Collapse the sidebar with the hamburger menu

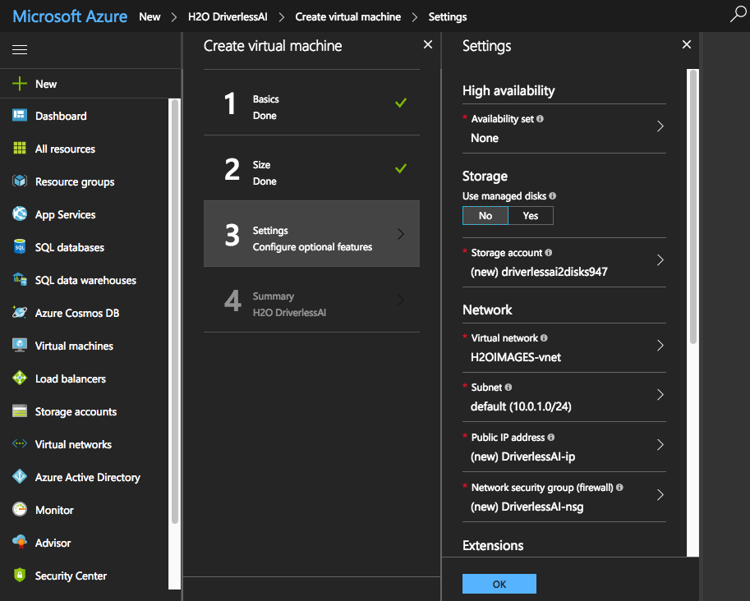(20, 49)
